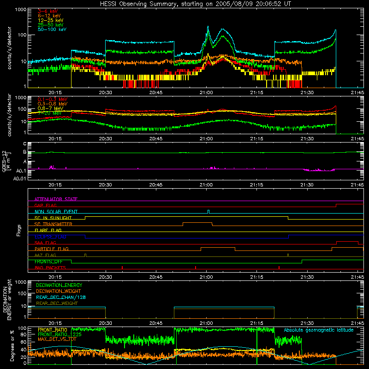The height and width of the screenshot is (369, 369).
Task: Click the FRONT_RATIO legend label
Action: 53,330
